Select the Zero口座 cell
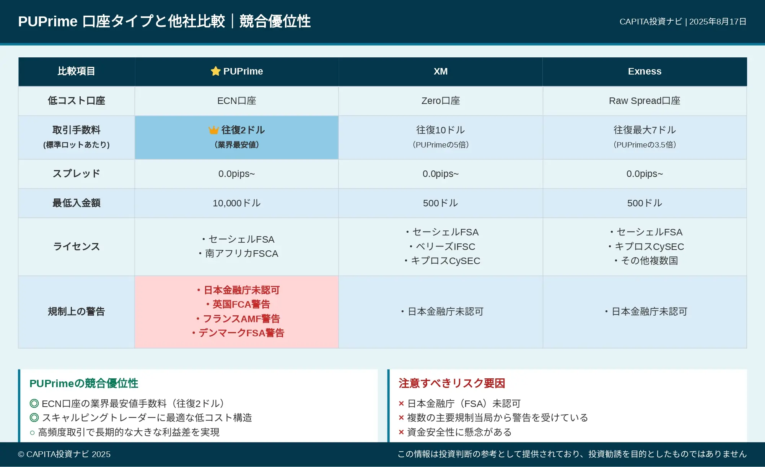The width and height of the screenshot is (765, 467). tap(441, 101)
